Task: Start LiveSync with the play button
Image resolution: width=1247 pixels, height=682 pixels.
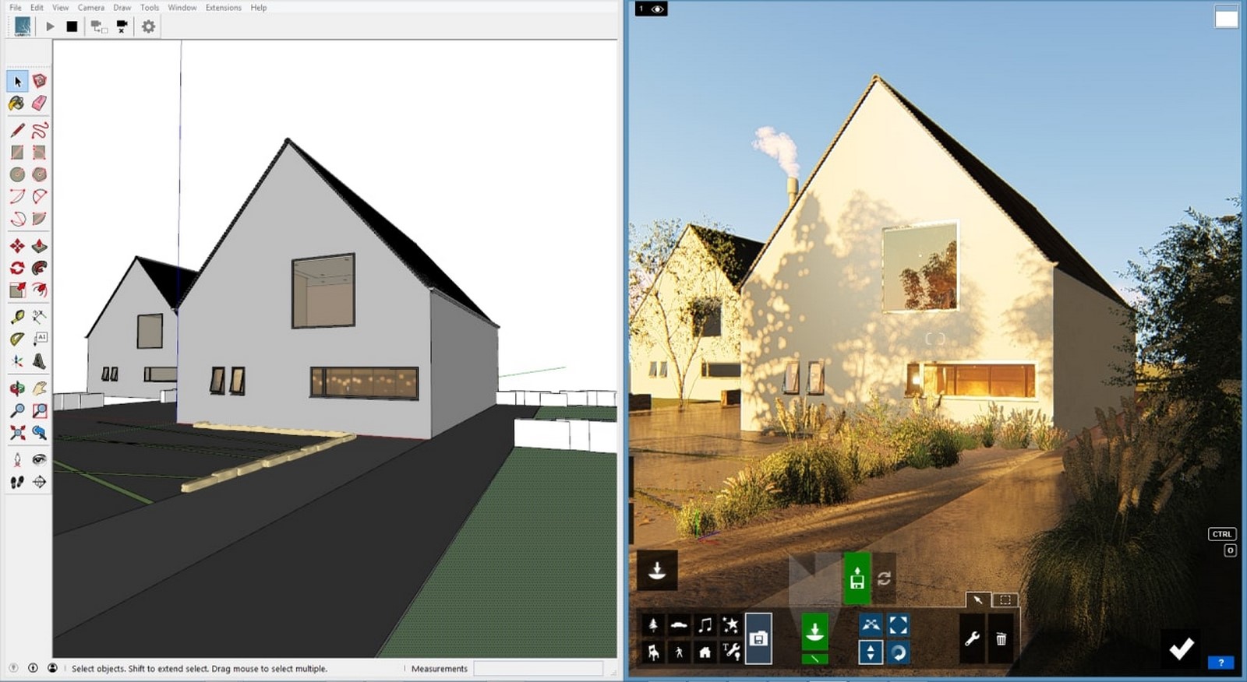Action: pyautogui.click(x=50, y=26)
